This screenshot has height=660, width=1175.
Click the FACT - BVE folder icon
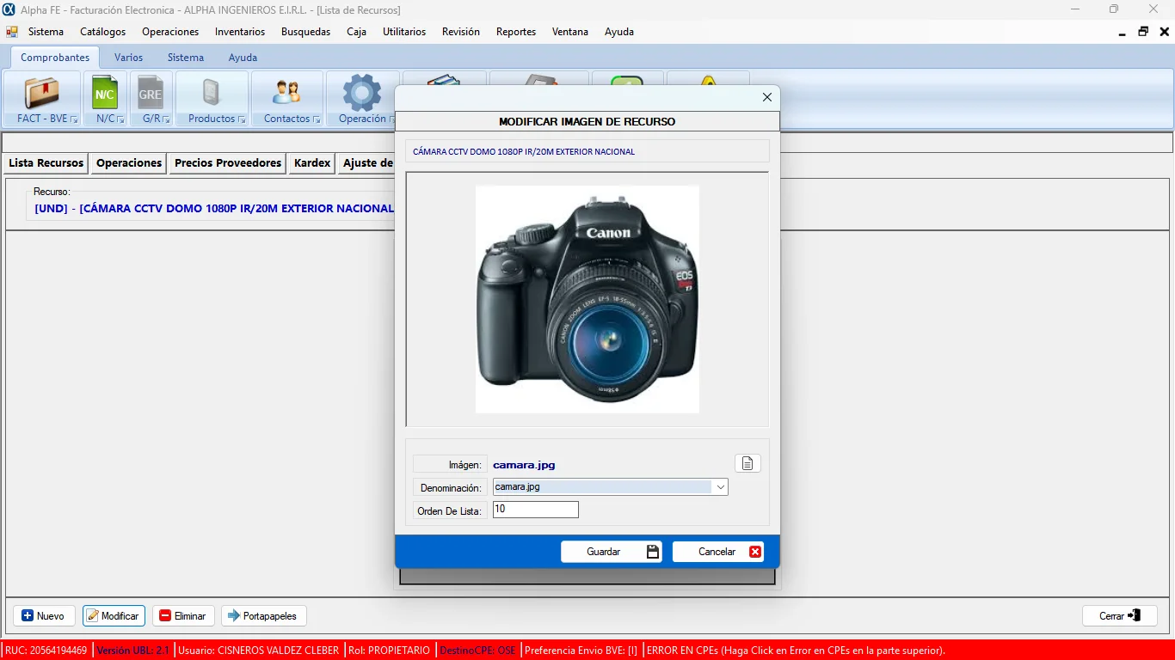click(41, 93)
